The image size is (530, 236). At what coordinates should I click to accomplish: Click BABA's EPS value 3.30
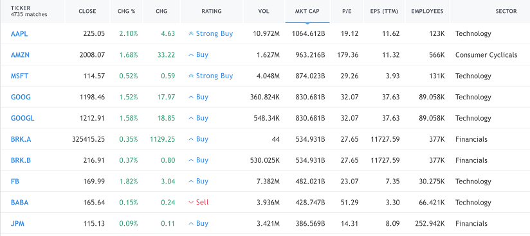392,202
